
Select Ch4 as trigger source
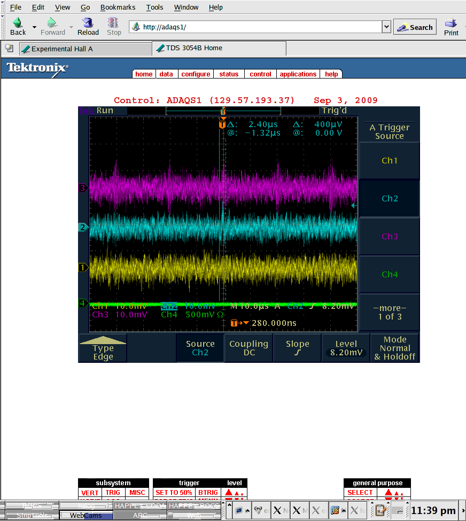tap(389, 274)
